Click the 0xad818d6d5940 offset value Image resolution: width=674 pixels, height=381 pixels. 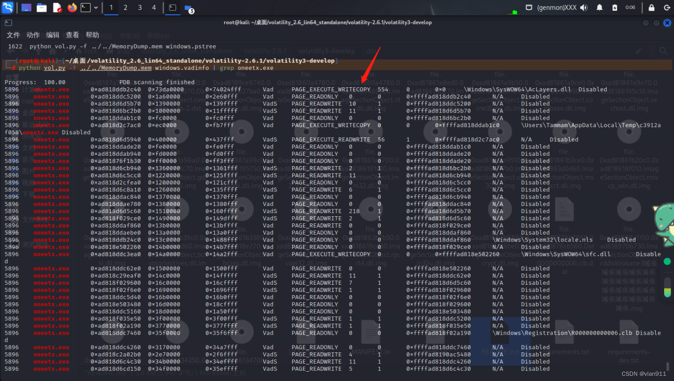click(116, 140)
